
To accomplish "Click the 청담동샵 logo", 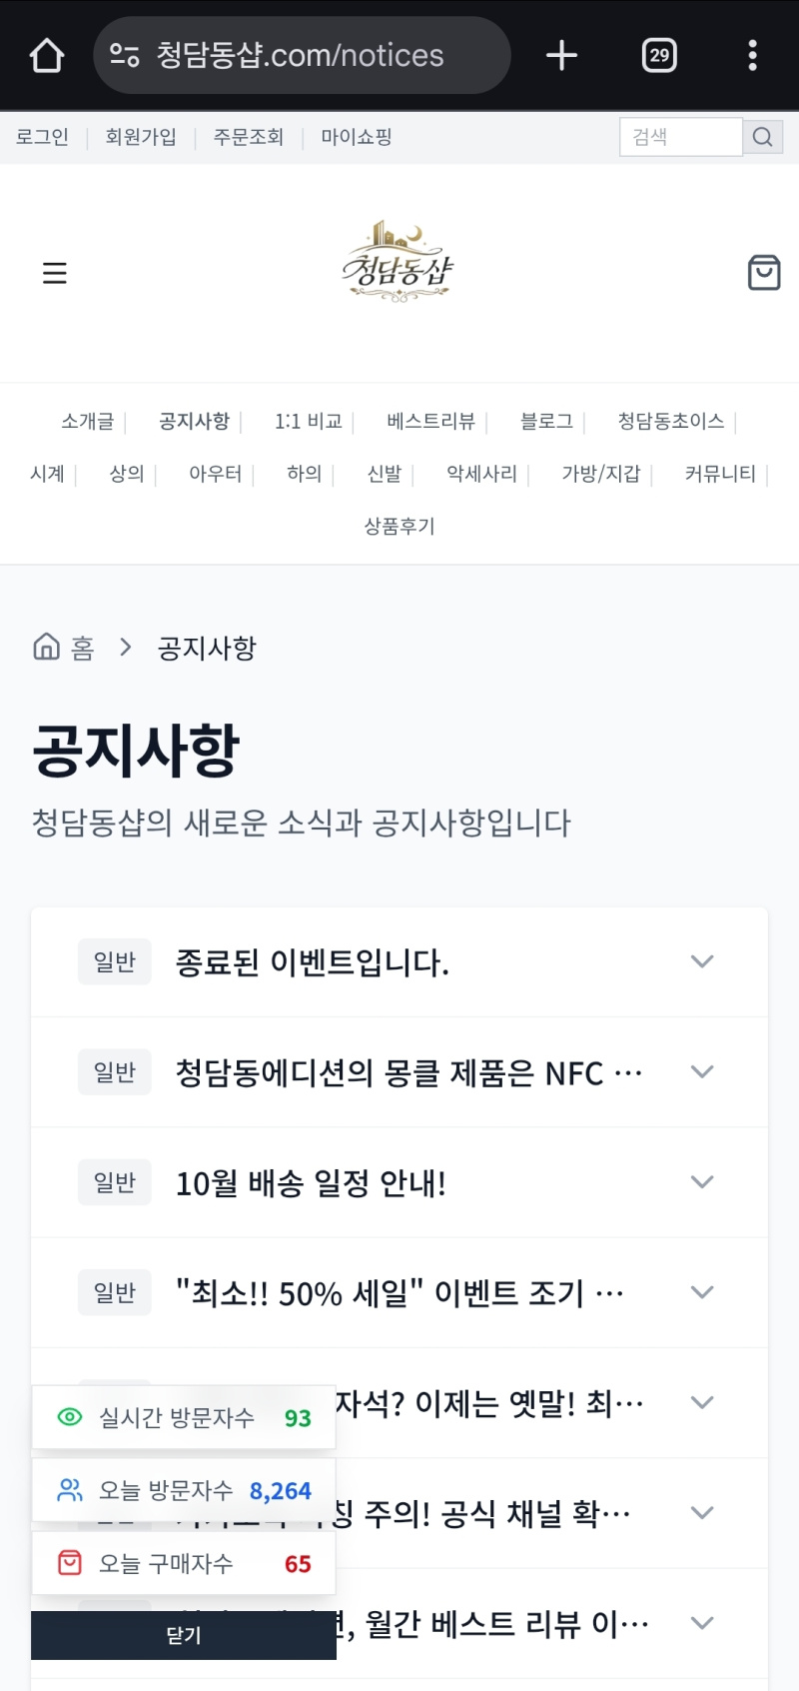I will point(399,263).
